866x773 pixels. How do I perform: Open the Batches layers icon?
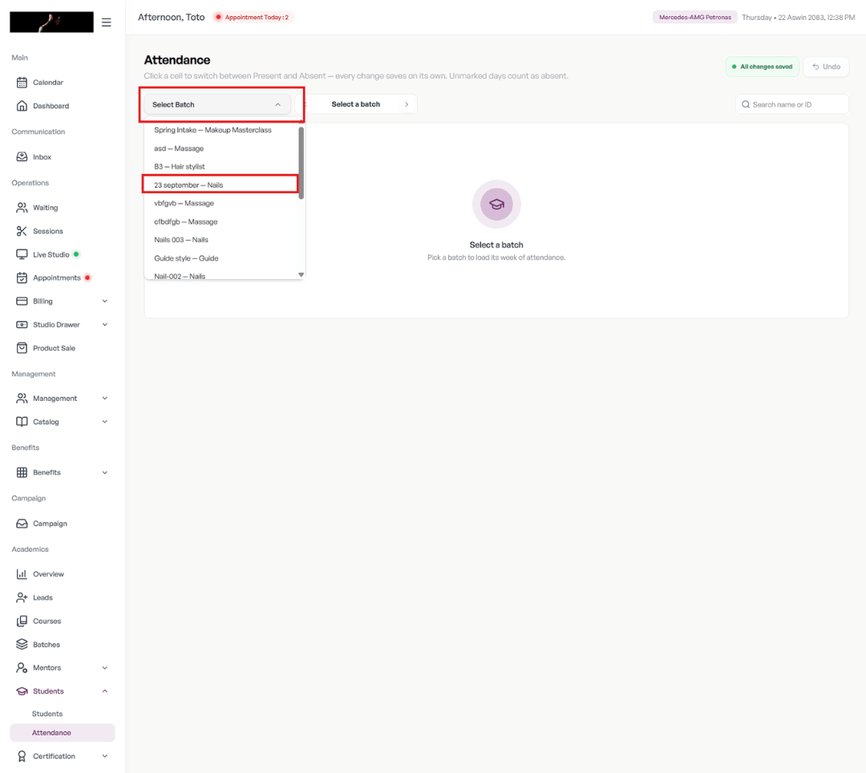(22, 645)
